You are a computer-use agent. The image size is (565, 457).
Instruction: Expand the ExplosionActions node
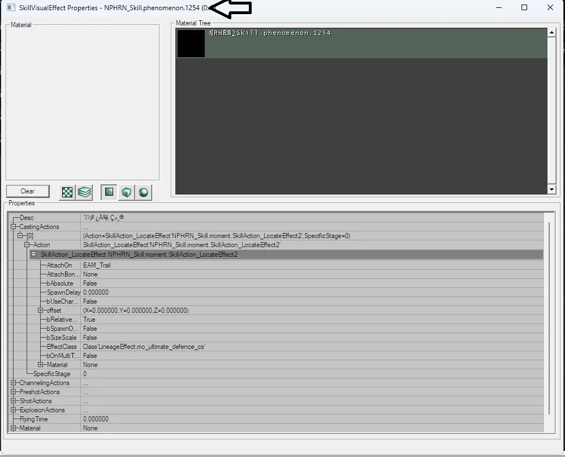(x=14, y=410)
